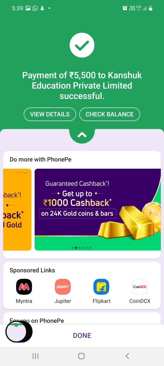
Task: Tap DONE to finish payment
Action: [x=82, y=335]
